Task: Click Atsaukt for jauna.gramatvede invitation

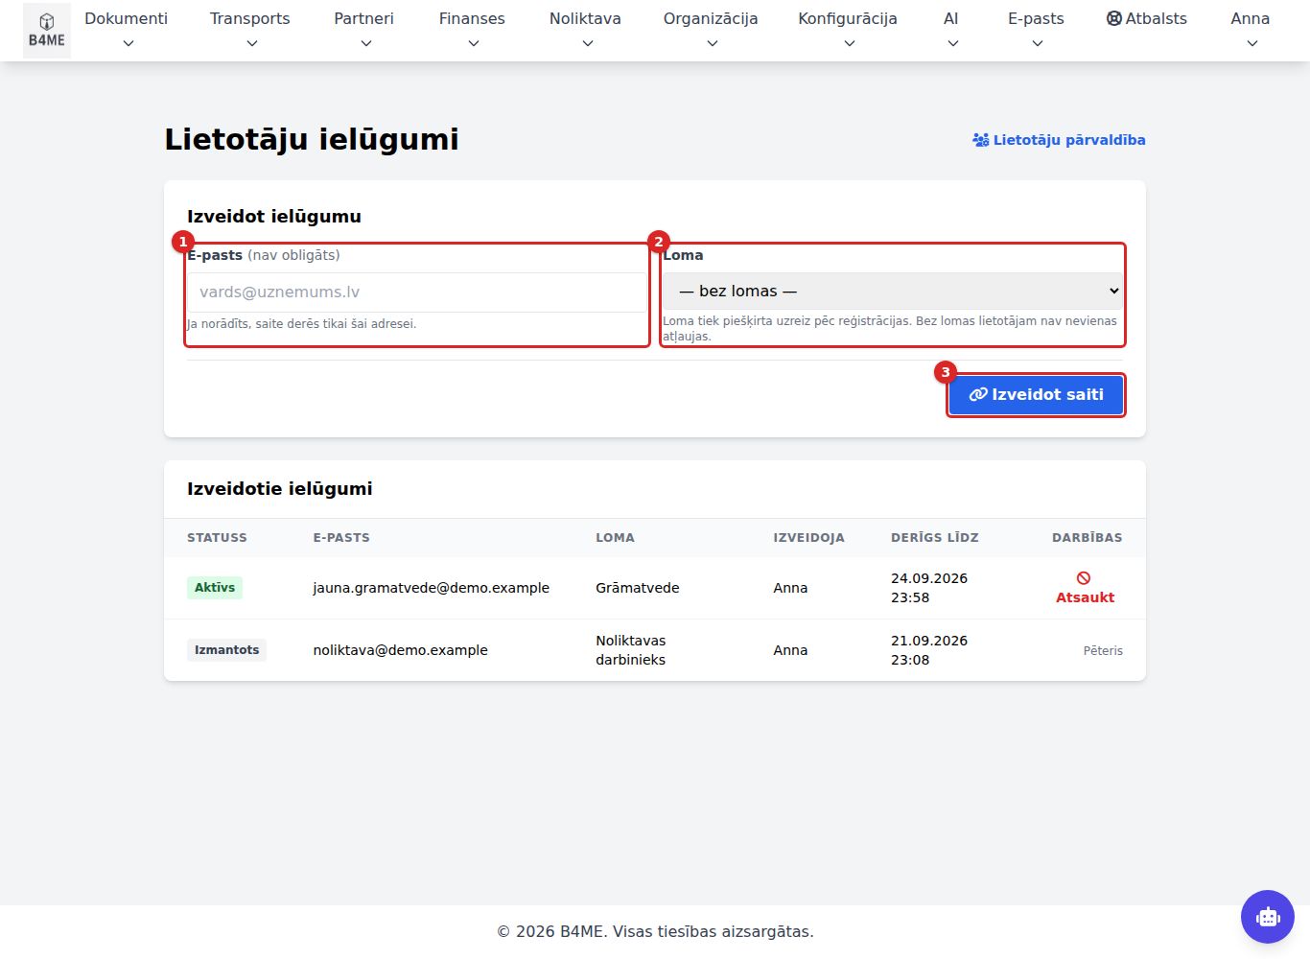Action: point(1085,588)
